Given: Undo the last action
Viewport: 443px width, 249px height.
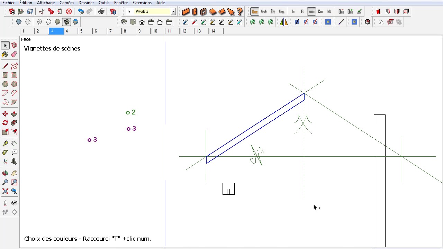Looking at the screenshot, I should click(x=81, y=11).
